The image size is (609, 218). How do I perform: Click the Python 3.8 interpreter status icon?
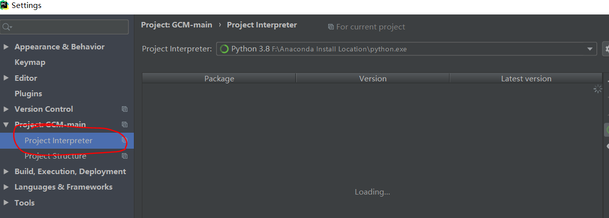point(224,49)
